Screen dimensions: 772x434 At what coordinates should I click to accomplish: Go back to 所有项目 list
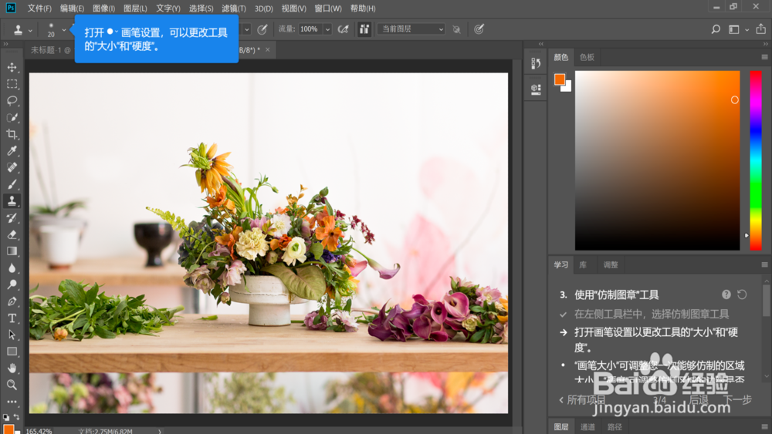(582, 399)
